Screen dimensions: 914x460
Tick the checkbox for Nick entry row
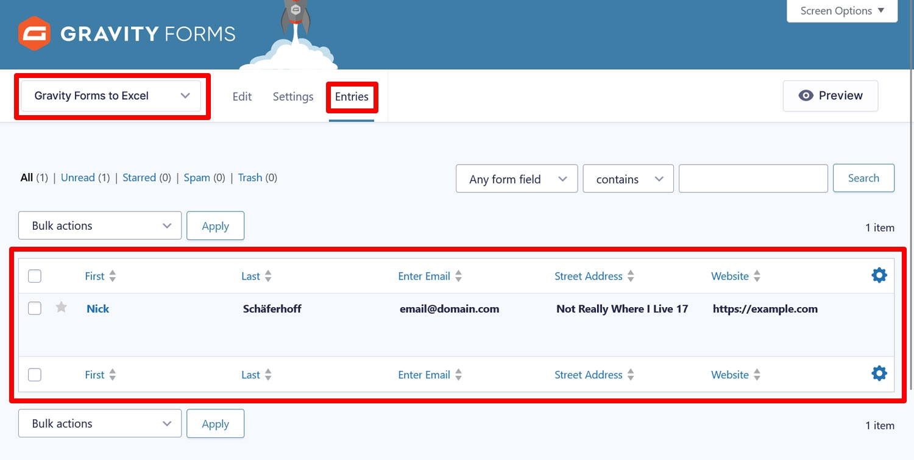35,308
